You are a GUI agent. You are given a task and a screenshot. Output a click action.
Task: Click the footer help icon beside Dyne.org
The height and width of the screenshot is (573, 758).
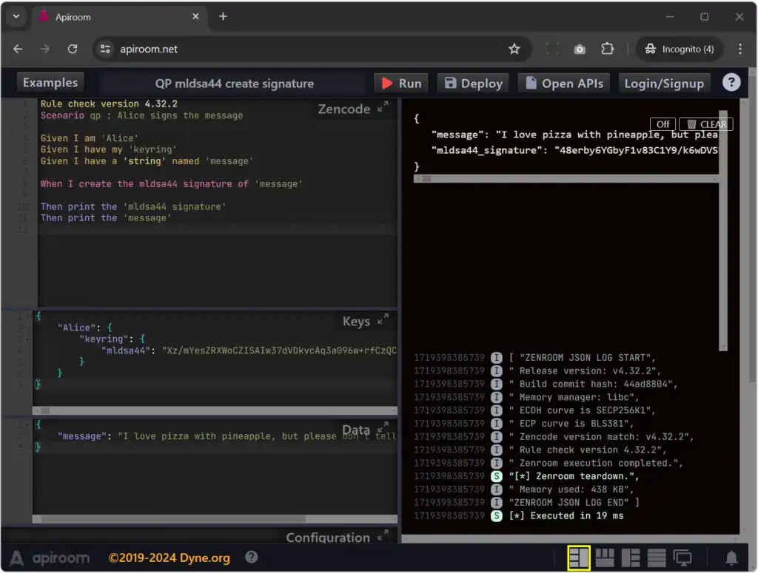pyautogui.click(x=252, y=557)
